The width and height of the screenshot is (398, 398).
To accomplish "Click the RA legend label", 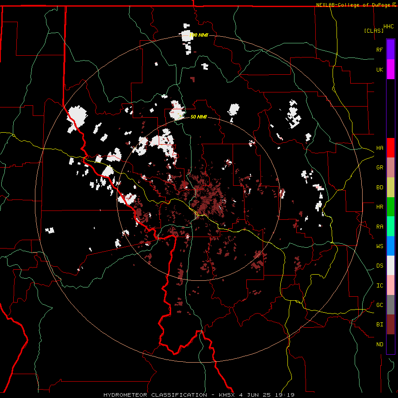I will click(379, 227).
